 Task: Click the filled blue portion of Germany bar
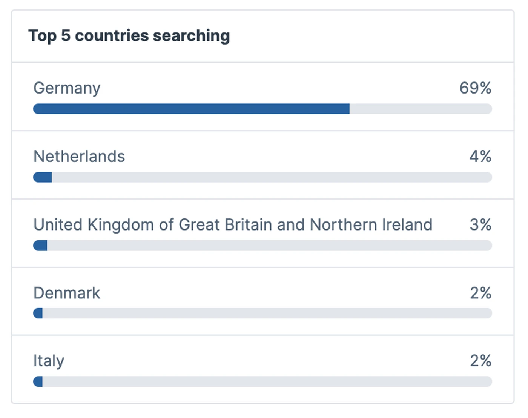point(191,109)
